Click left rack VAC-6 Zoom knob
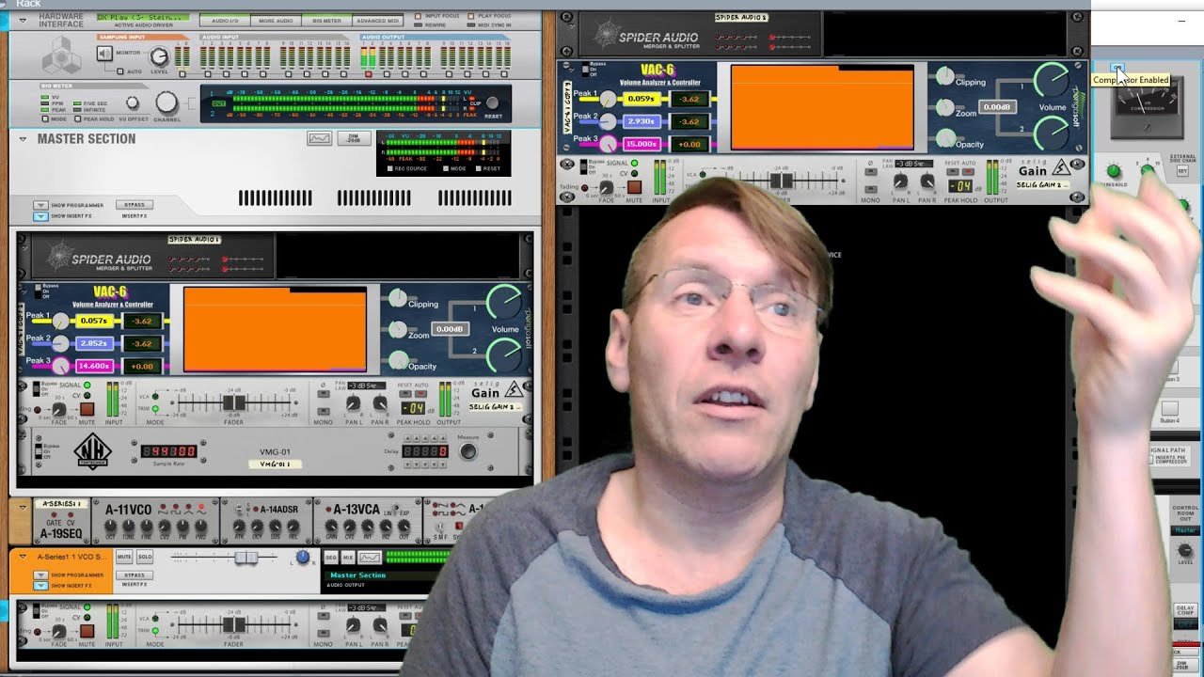This screenshot has height=677, width=1204. pos(398,329)
